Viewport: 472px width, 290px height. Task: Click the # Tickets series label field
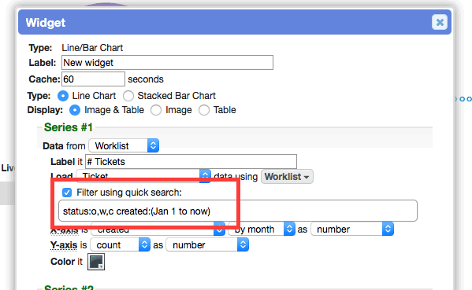coord(191,162)
